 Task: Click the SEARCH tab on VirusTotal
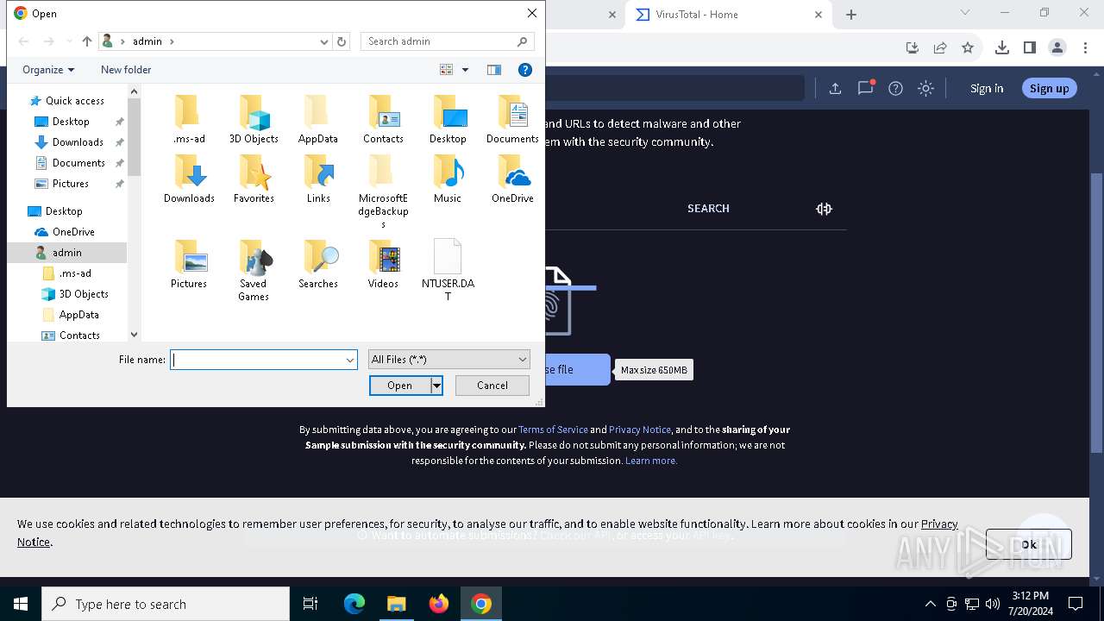[708, 209]
